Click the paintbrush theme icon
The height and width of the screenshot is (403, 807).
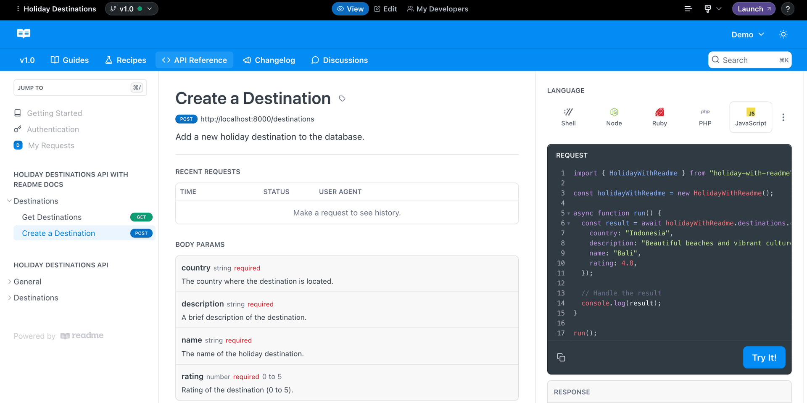point(708,8)
